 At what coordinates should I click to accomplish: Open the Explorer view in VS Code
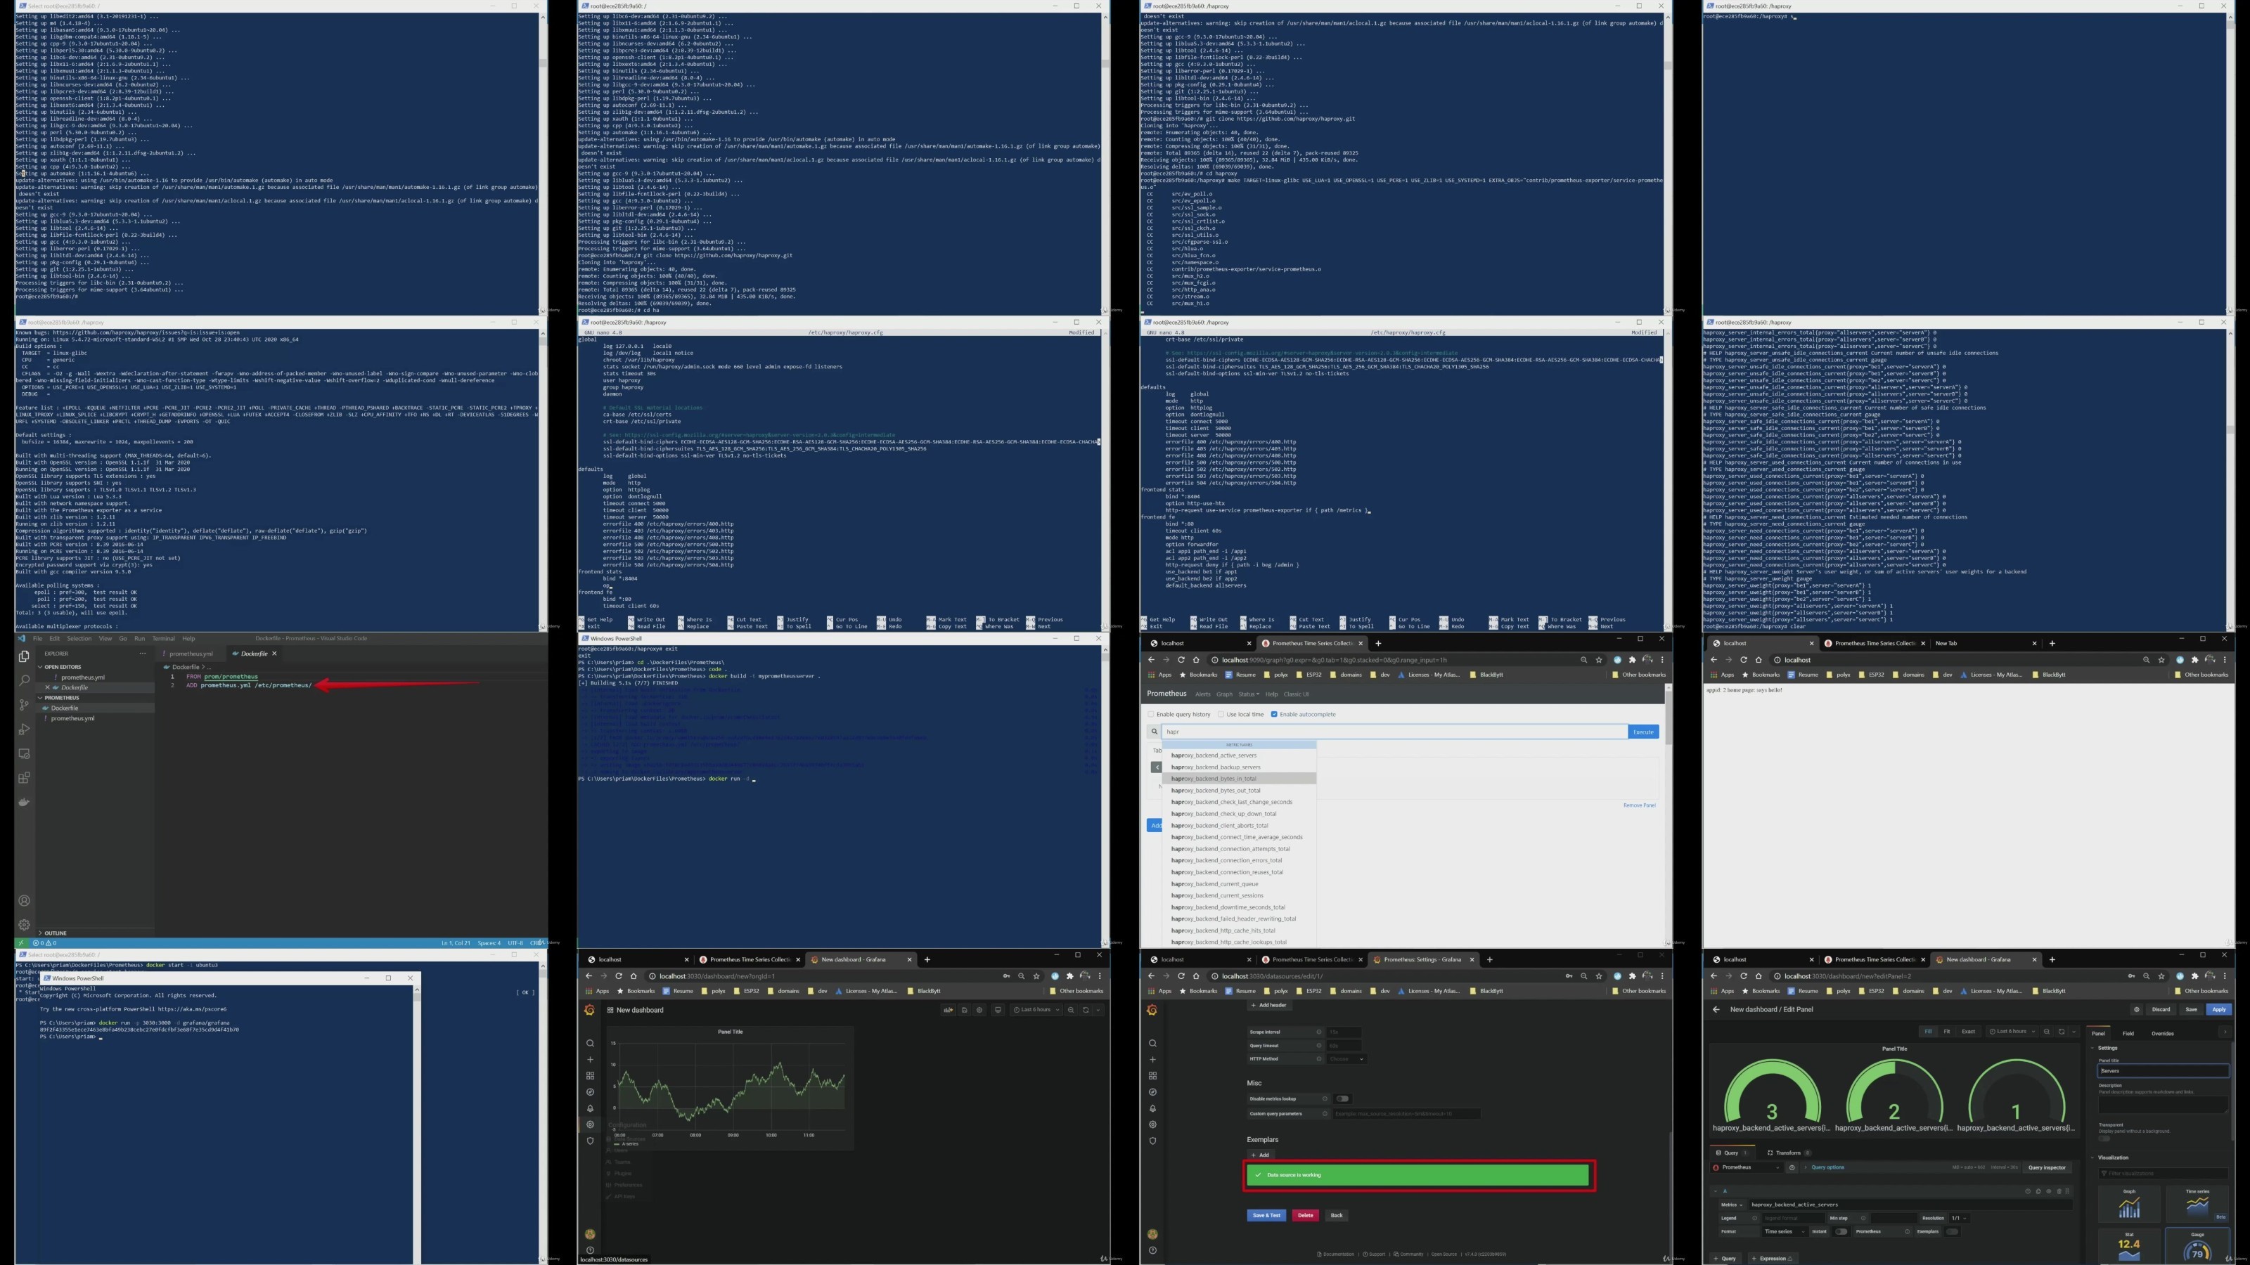[25, 656]
